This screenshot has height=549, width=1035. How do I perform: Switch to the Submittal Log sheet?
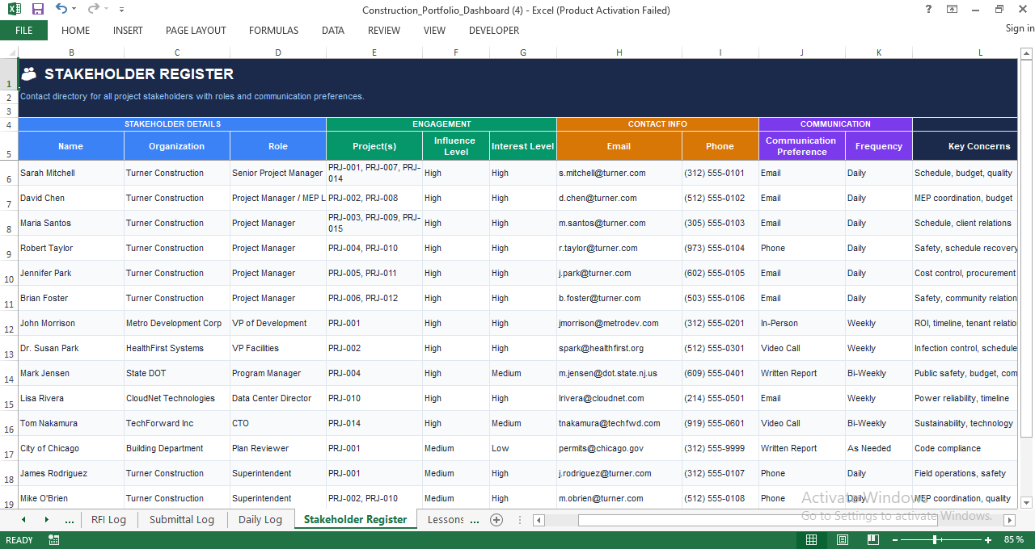tap(182, 520)
